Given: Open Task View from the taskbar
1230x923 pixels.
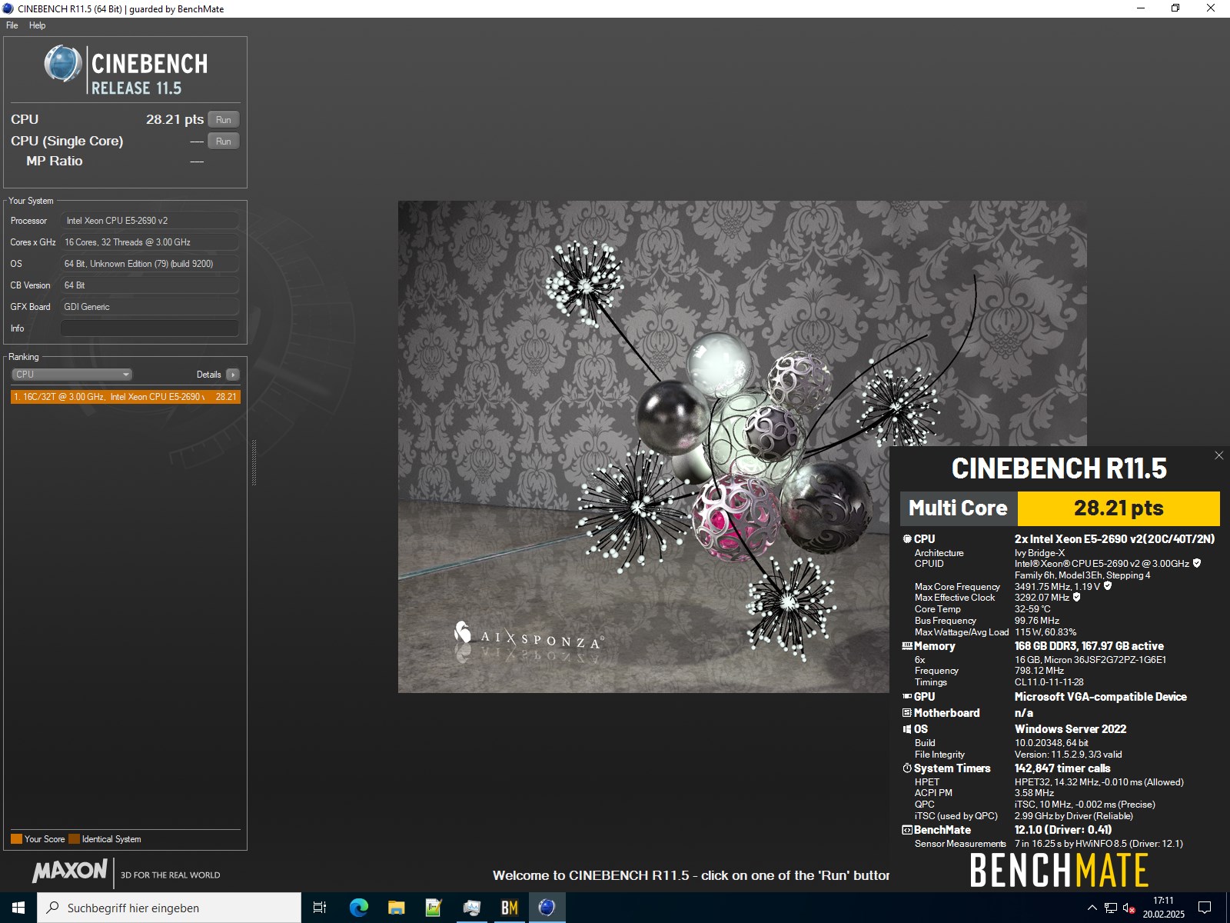Looking at the screenshot, I should [x=320, y=908].
